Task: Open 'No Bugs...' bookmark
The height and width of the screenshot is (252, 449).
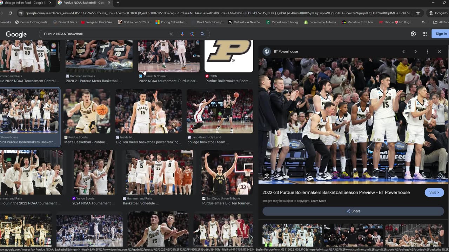Action: coord(404,22)
